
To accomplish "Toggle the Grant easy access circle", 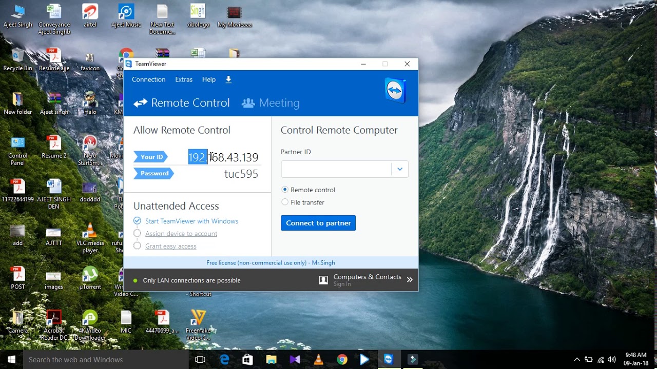I will 137,246.
